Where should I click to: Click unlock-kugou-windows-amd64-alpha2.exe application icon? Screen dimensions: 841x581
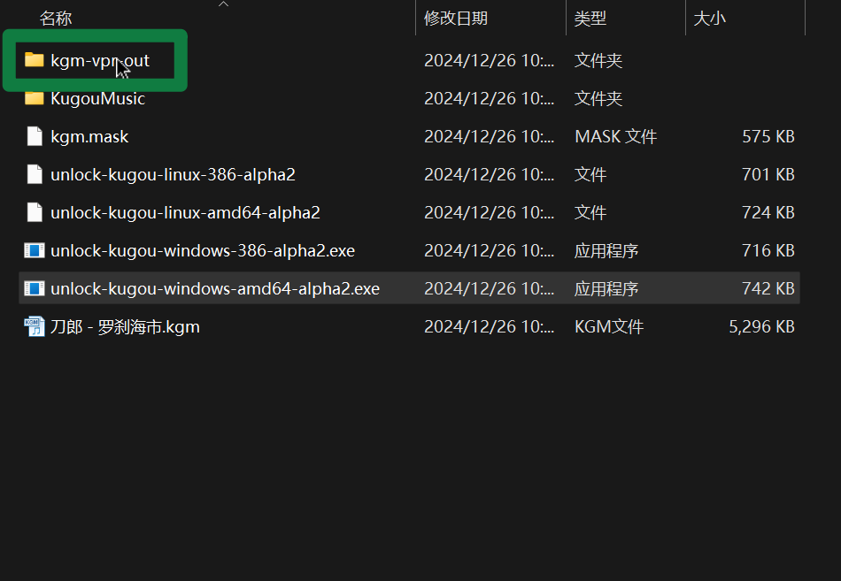click(x=35, y=288)
